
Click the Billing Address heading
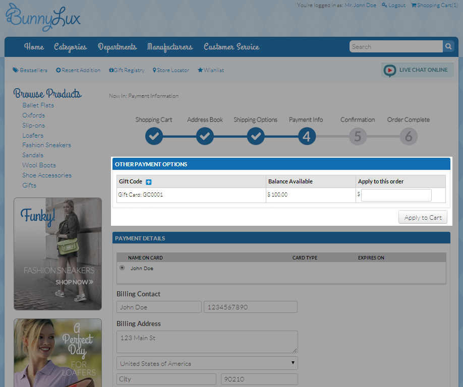[x=139, y=324]
